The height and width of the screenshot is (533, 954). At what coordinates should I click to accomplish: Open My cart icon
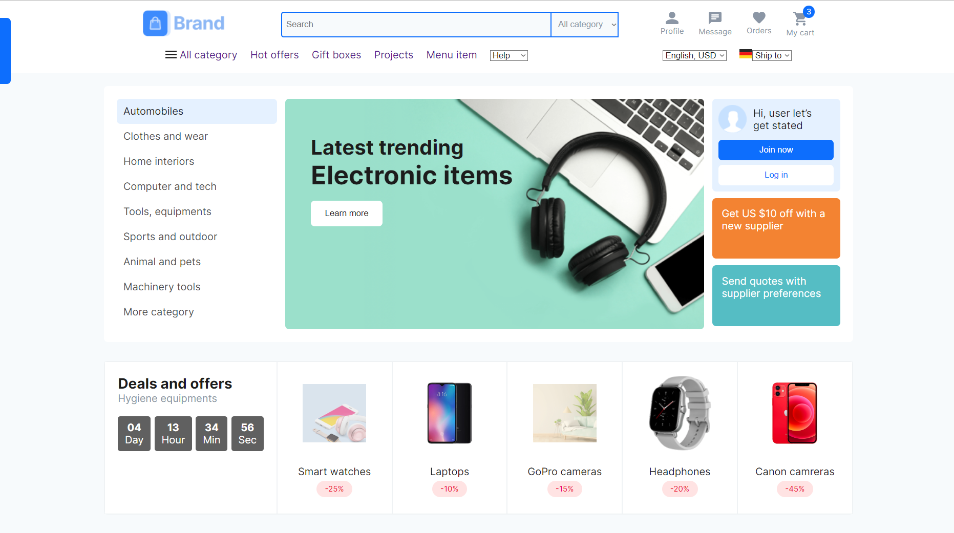pyautogui.click(x=799, y=19)
